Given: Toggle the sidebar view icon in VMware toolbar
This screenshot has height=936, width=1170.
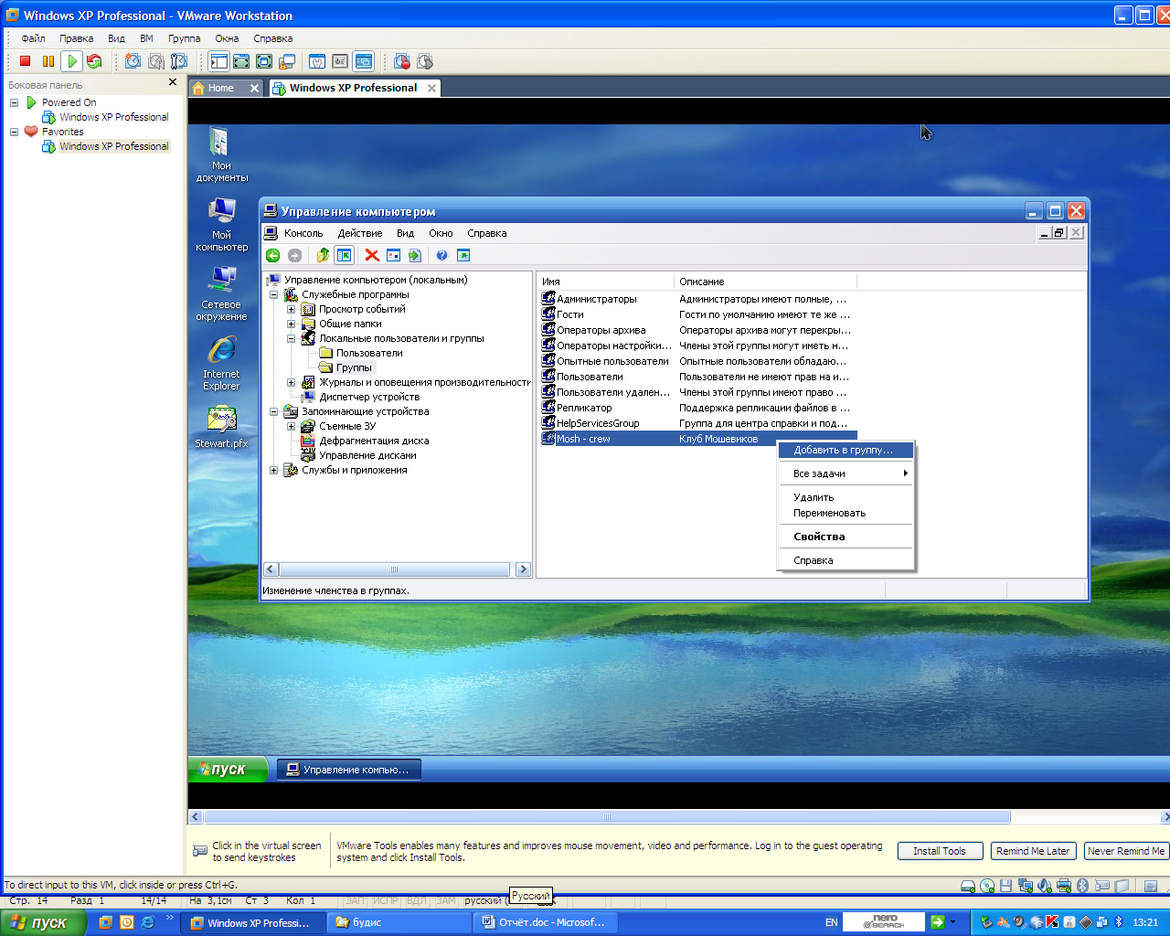Looking at the screenshot, I should (x=218, y=61).
